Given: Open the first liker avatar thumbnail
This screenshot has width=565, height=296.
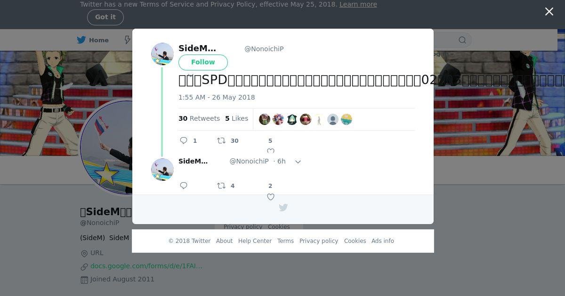Looking at the screenshot, I should tap(265, 119).
